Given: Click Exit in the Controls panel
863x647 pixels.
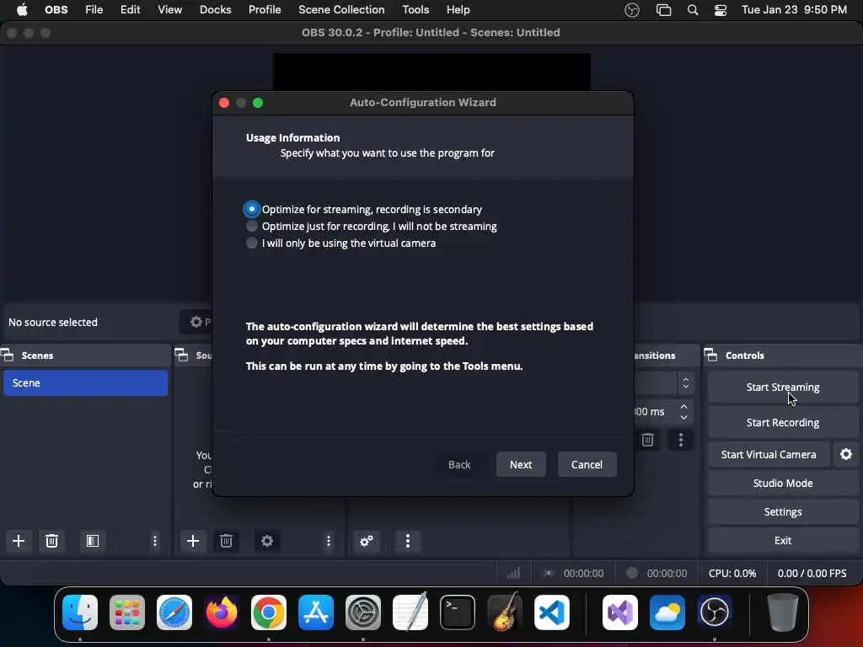Looking at the screenshot, I should click(x=783, y=540).
